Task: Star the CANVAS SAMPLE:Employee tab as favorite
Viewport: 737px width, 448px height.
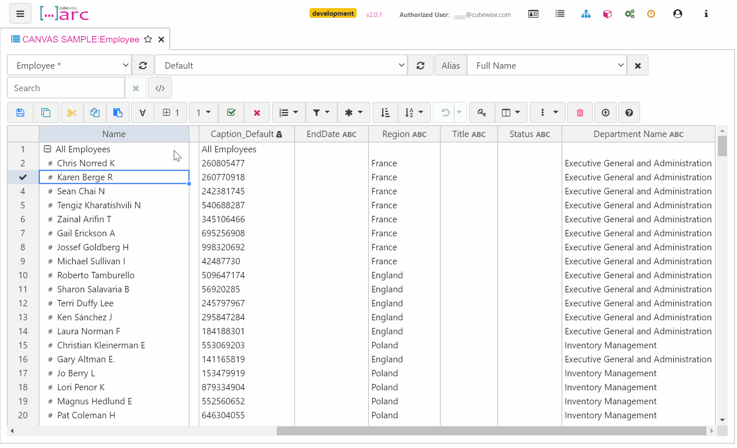Action: 148,39
